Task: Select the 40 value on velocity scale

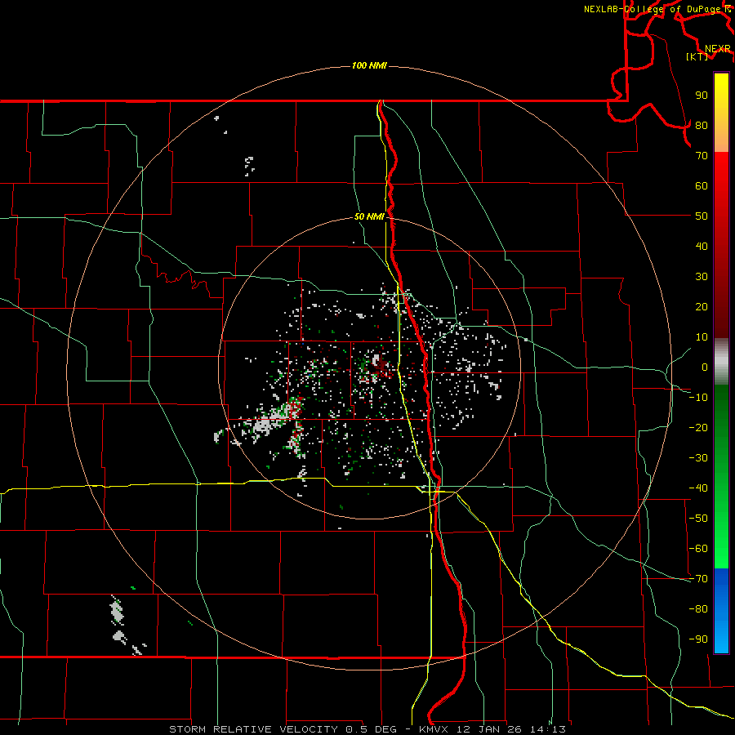Action: tap(702, 246)
